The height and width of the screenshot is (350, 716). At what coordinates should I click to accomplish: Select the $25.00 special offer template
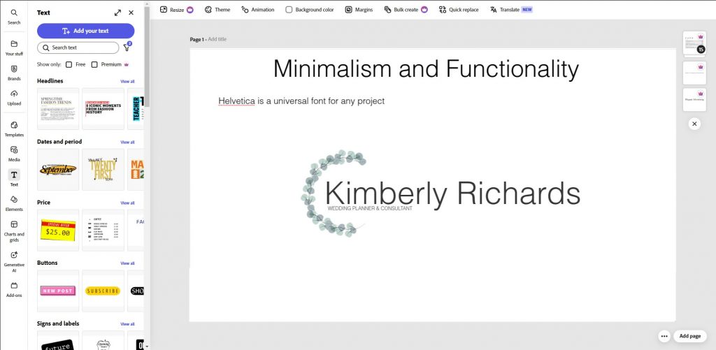(x=58, y=230)
